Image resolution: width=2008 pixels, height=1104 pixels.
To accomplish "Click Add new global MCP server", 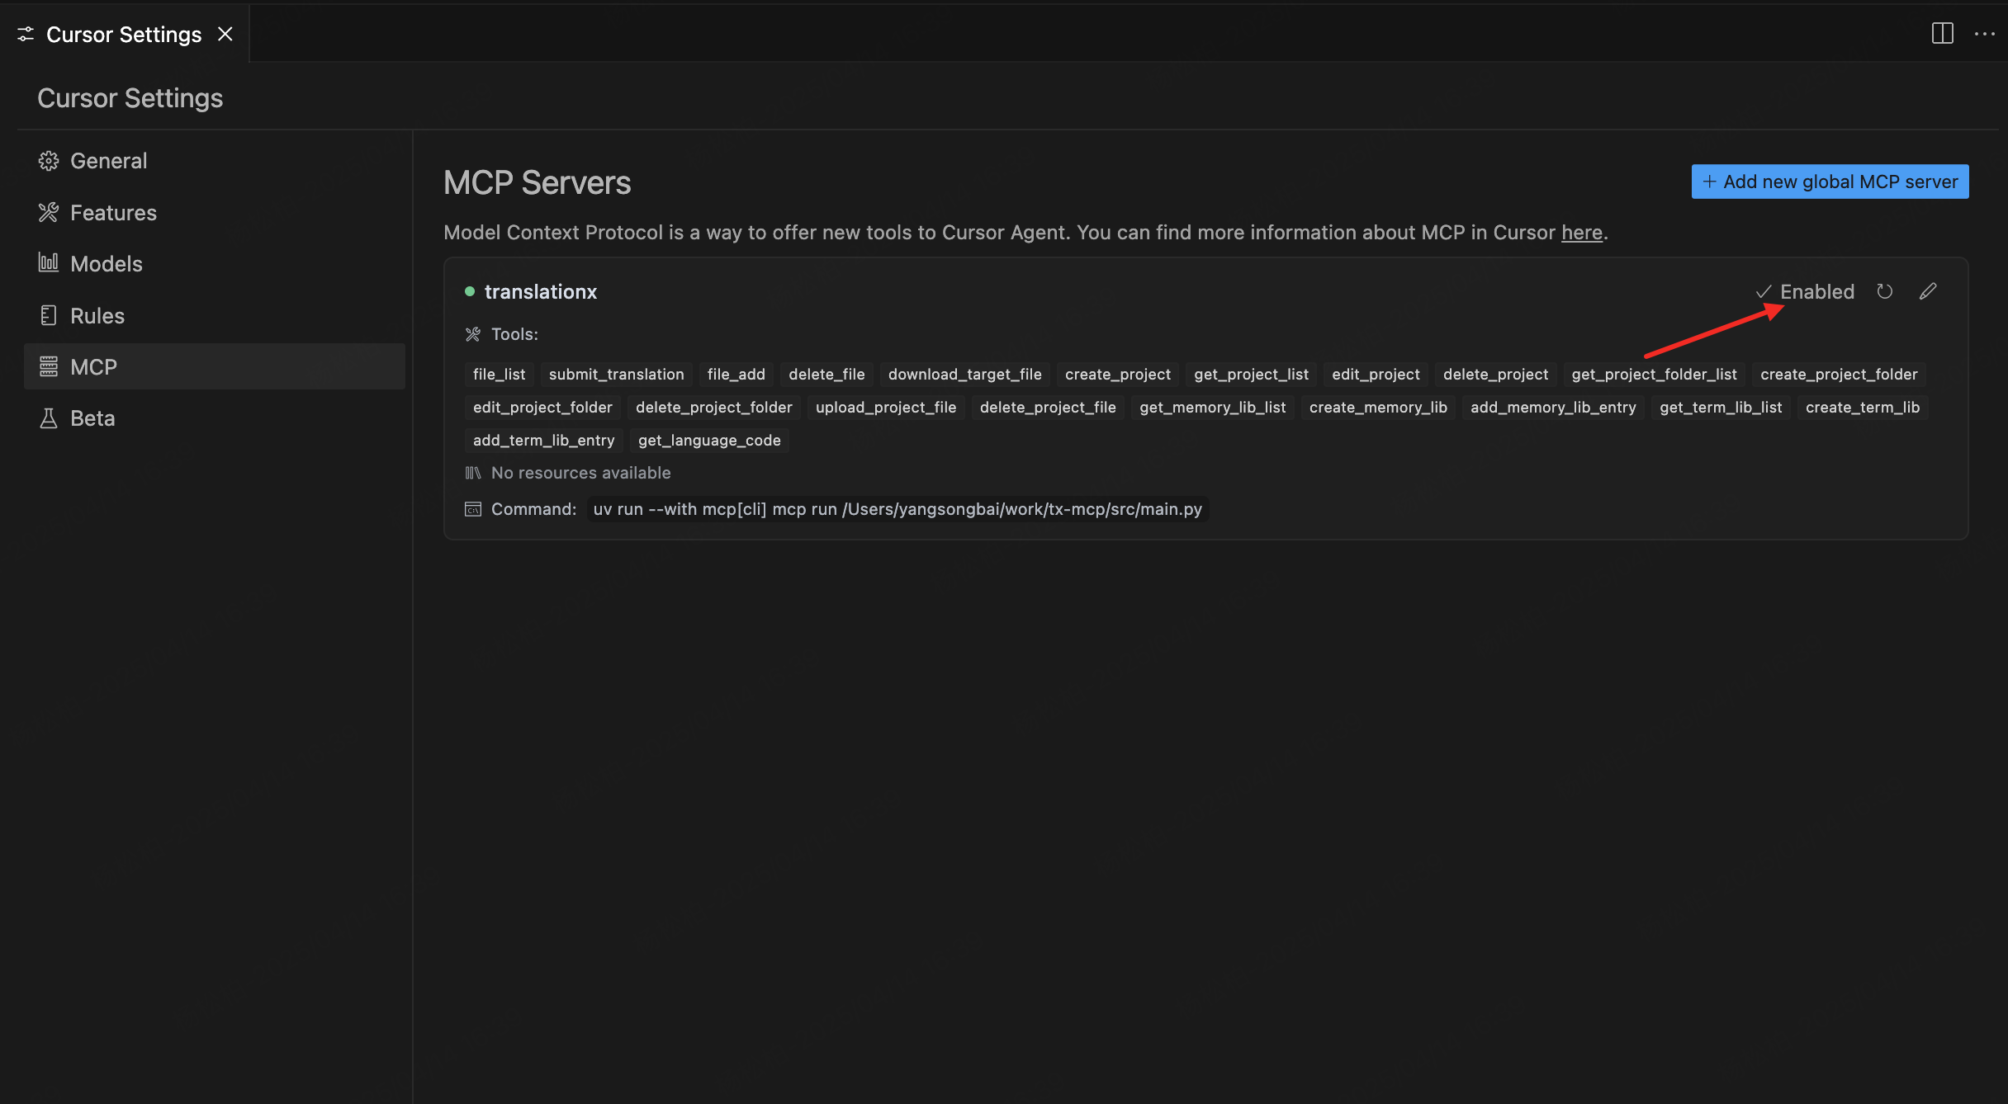I will pos(1830,182).
